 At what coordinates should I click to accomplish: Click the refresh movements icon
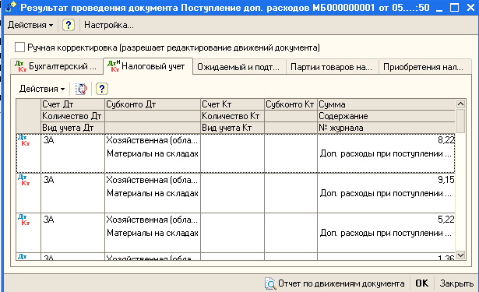(81, 89)
